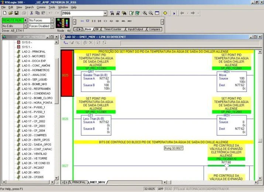Open the REMOTE RUN mode dropdown arrow
The width and height of the screenshot is (264, 192).
point(25,20)
